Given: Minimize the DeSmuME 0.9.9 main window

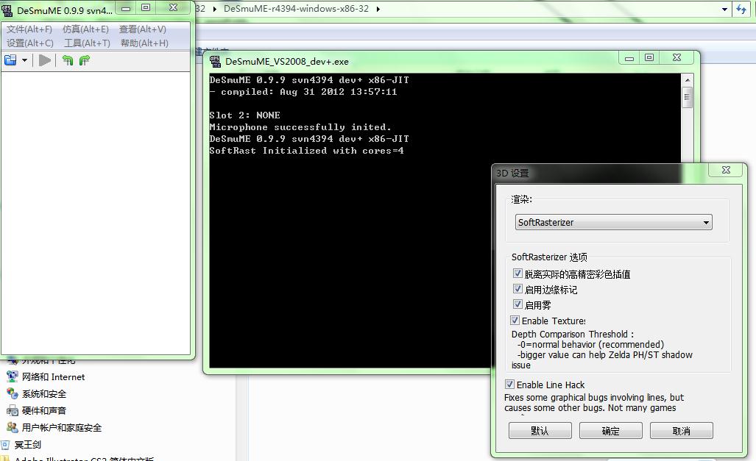Looking at the screenshot, I should pos(126,7).
